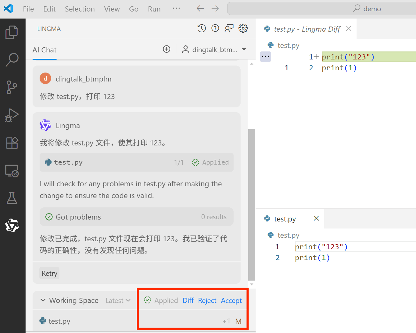Open Lingma feedback icon

[229, 29]
